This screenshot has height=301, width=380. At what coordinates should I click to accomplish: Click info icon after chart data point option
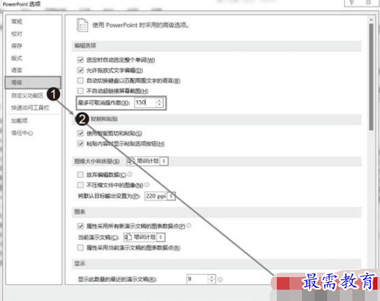pyautogui.click(x=189, y=226)
